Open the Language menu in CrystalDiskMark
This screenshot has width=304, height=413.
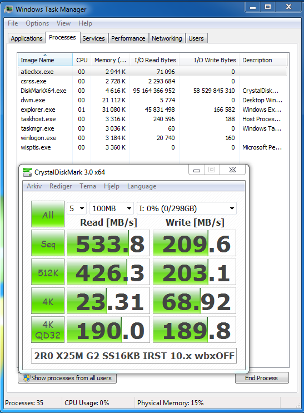pyautogui.click(x=142, y=186)
